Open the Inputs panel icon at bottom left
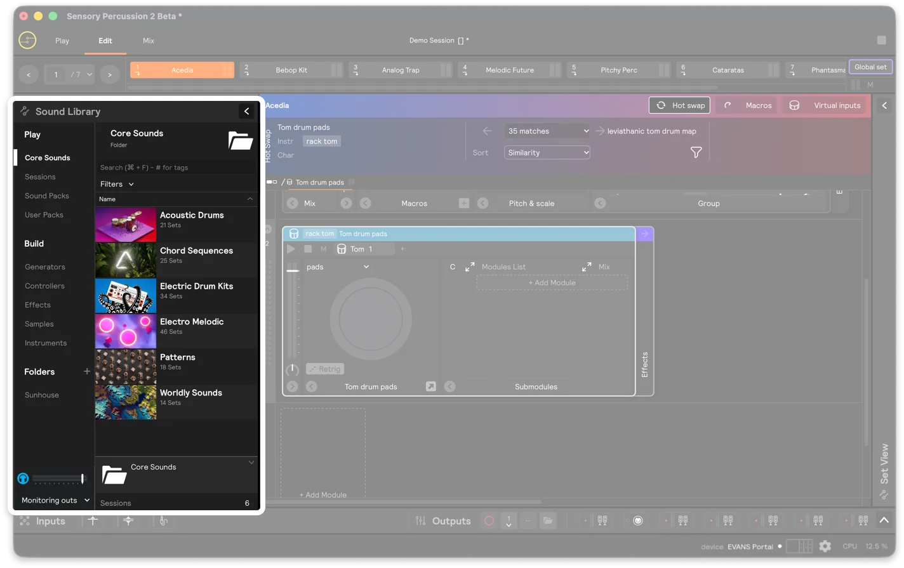 (24, 520)
